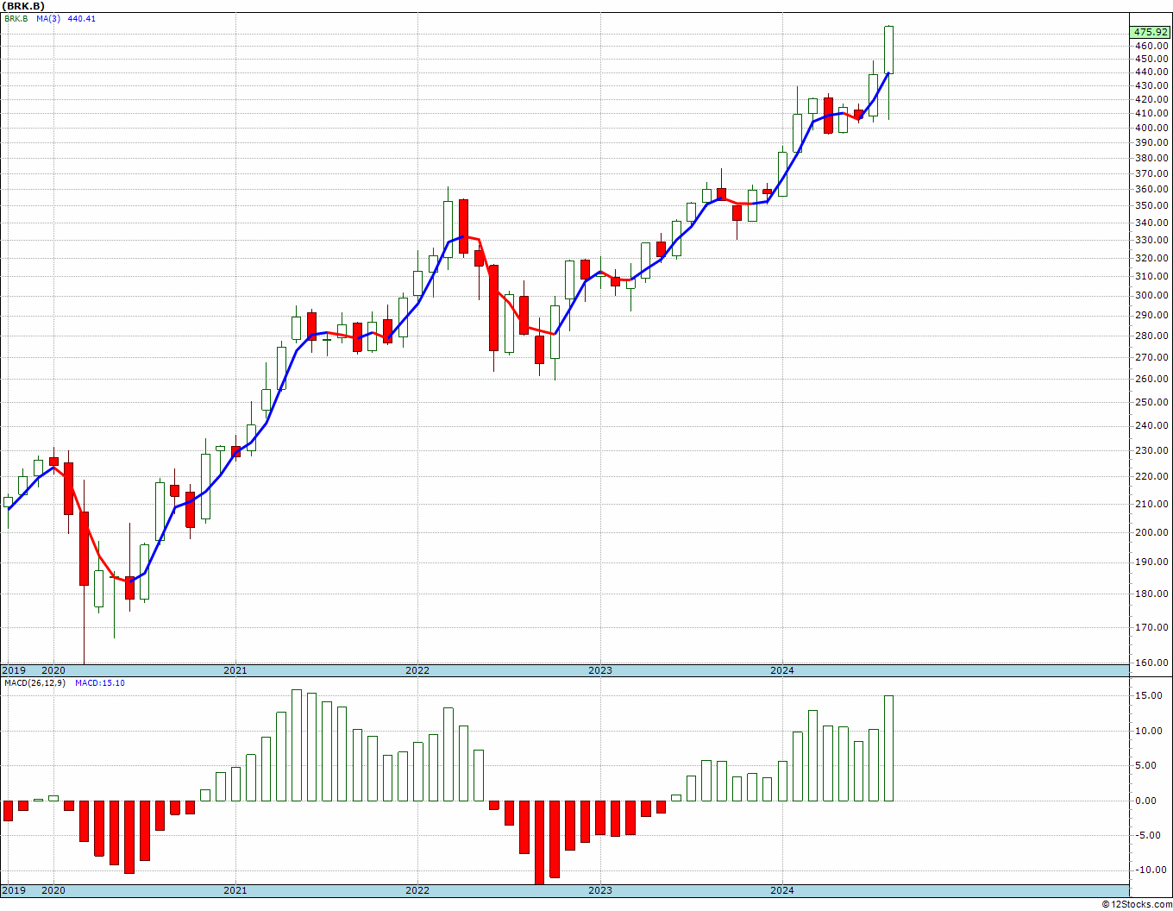
Task: Open the 12Stocks.com copyright link
Action: (x=1135, y=904)
